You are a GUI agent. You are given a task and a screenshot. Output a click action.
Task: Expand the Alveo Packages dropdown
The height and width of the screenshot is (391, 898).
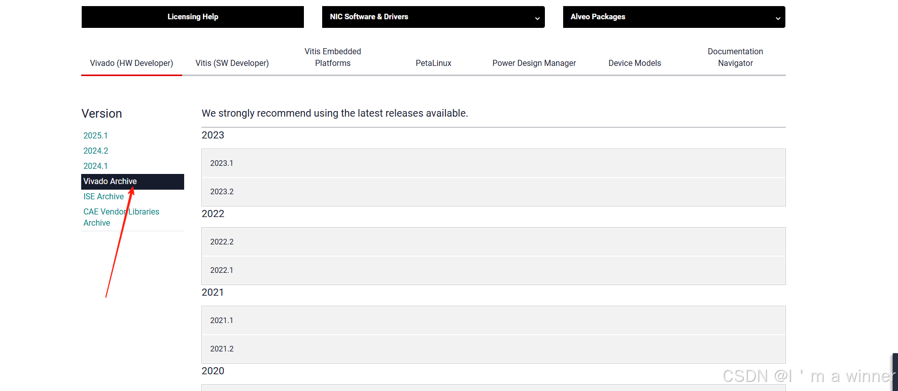tap(674, 17)
